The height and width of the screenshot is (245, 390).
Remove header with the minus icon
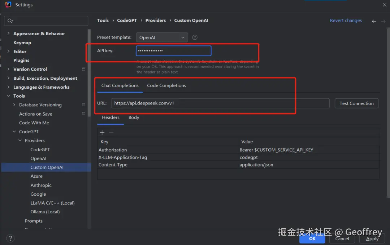point(111,133)
